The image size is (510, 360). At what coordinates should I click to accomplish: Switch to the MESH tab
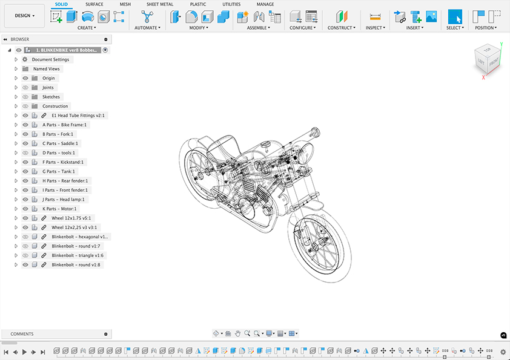click(125, 4)
